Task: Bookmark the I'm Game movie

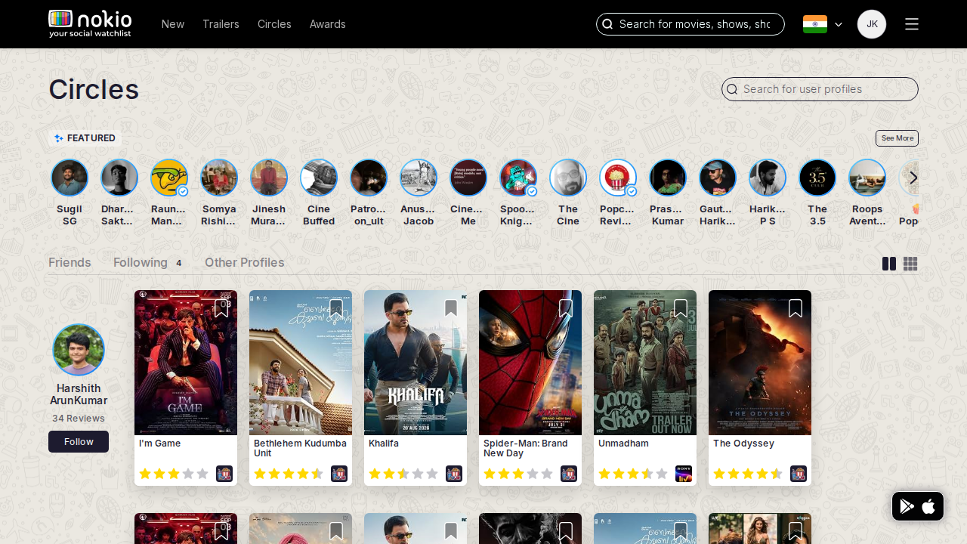Action: pos(221,308)
